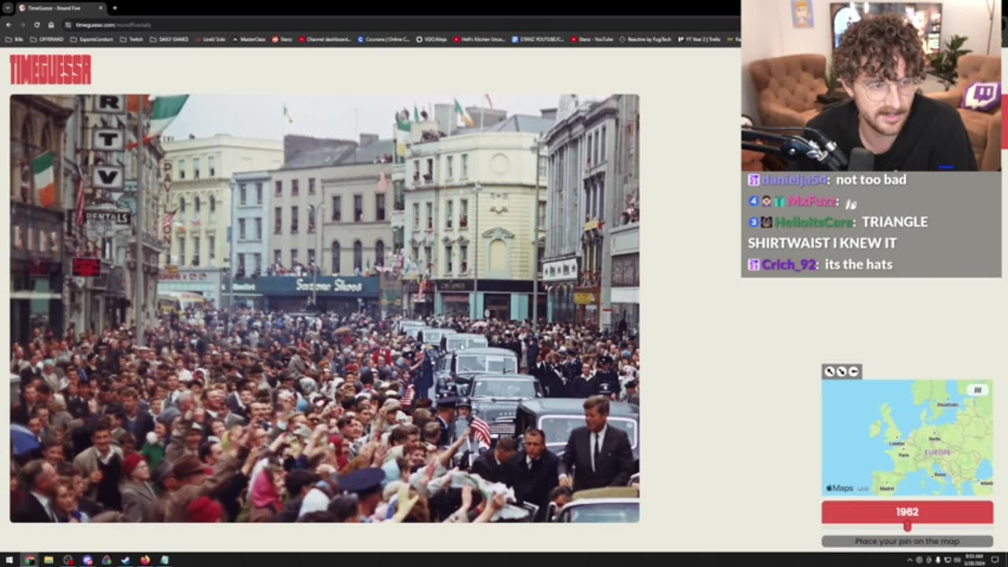Open File Explorer from the taskbar

point(49,560)
